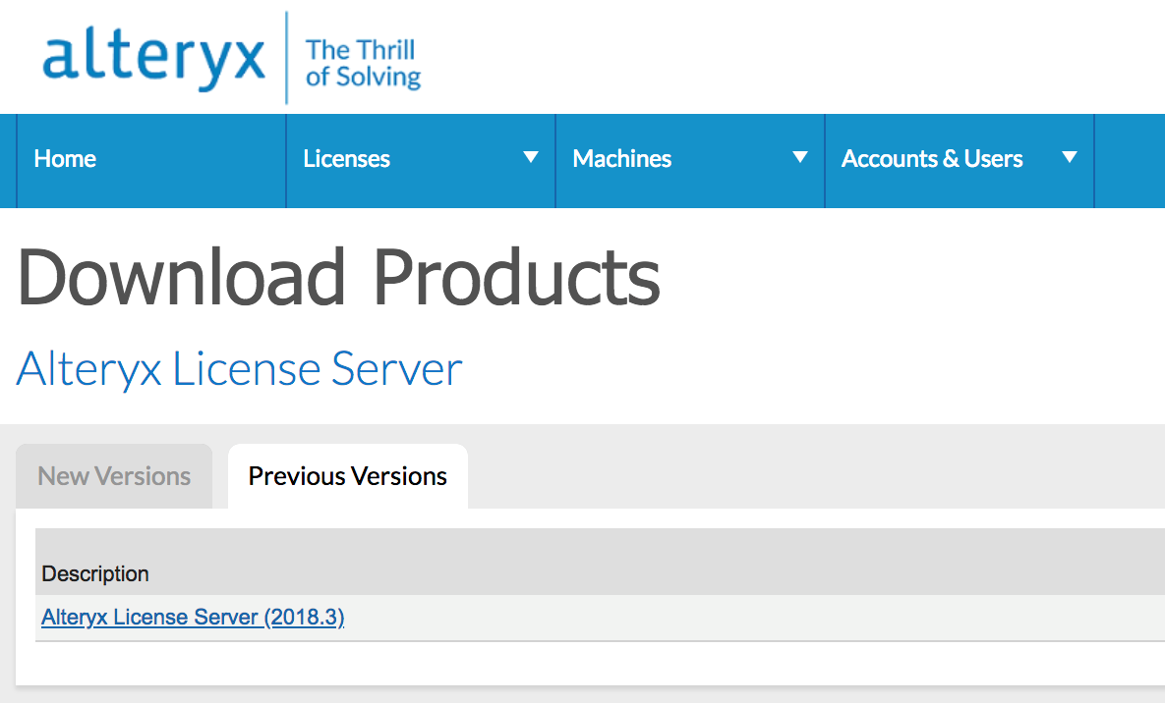Click the alteryx wordmark logo

click(153, 58)
